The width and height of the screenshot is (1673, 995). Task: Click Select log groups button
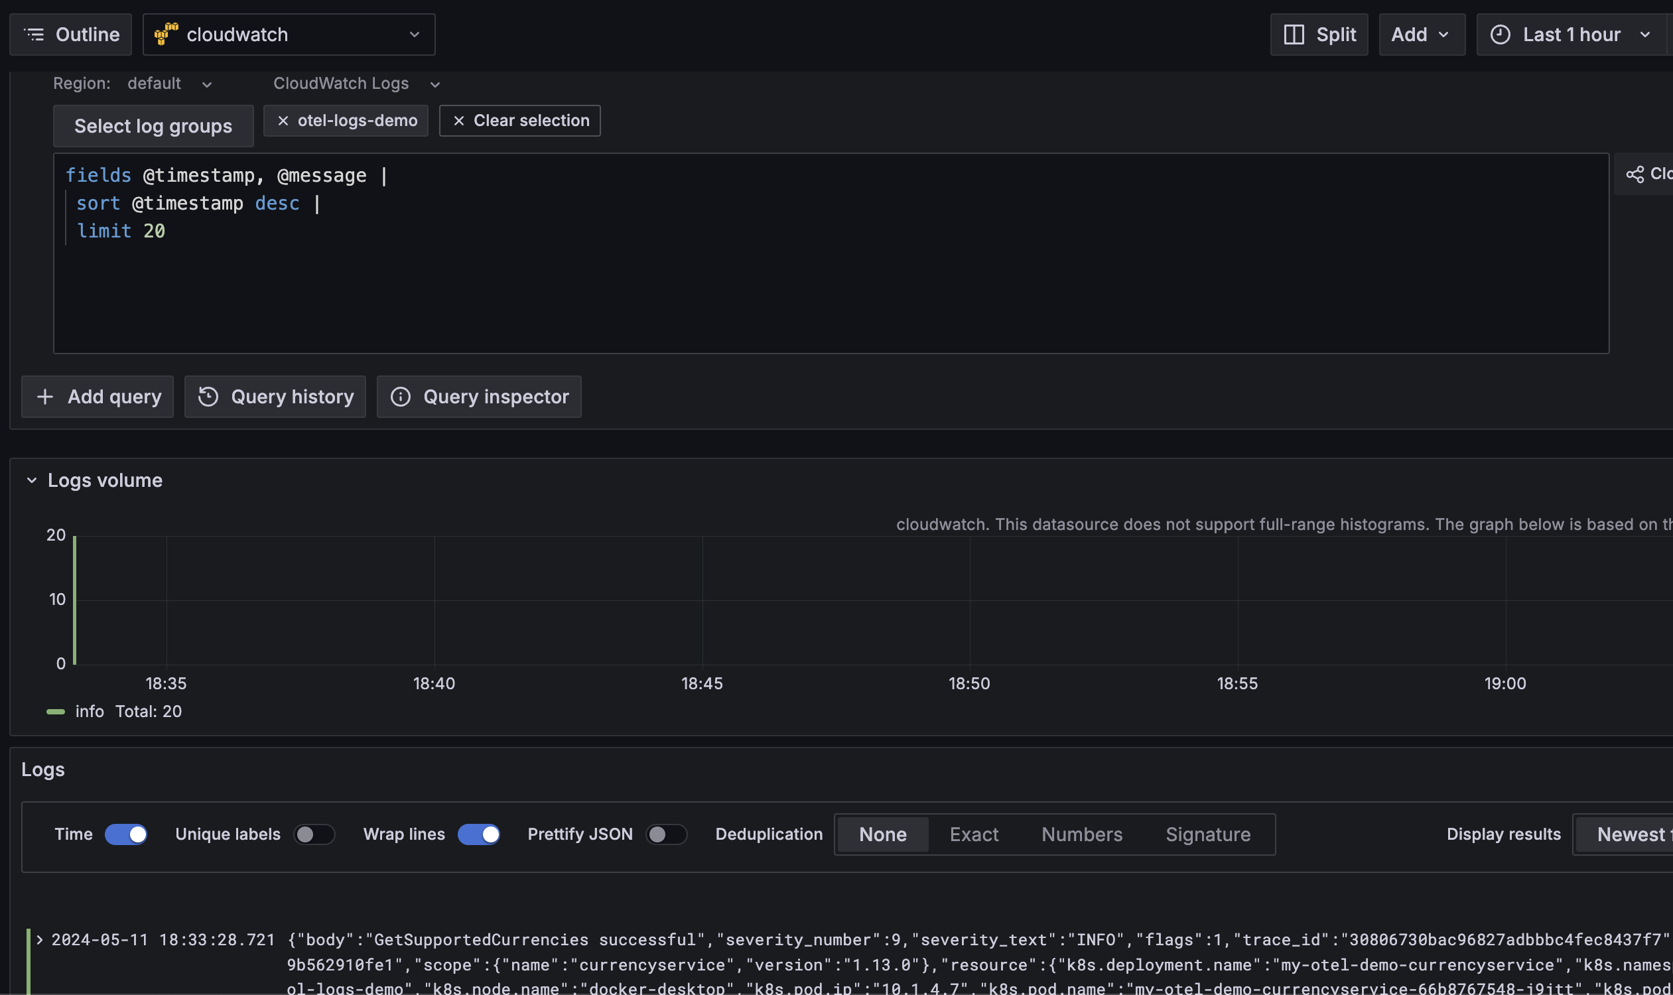(x=153, y=126)
